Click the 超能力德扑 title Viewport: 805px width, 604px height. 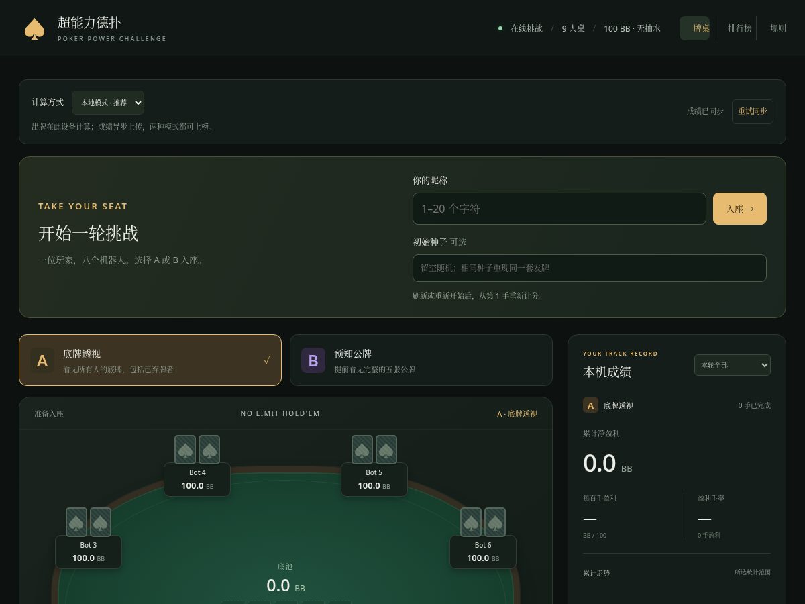point(89,22)
